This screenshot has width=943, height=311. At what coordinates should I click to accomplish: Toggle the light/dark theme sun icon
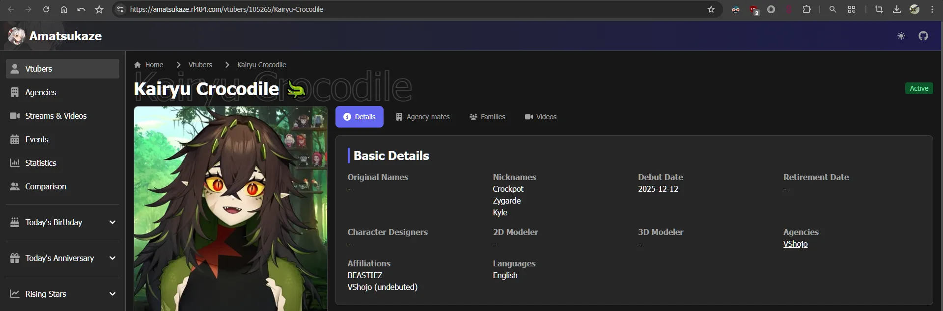(x=901, y=36)
